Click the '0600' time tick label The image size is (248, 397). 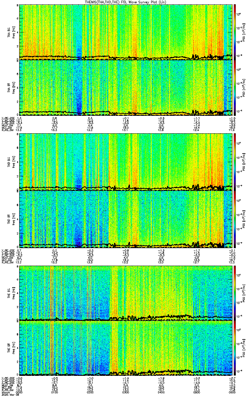pyautogui.click(x=231, y=392)
